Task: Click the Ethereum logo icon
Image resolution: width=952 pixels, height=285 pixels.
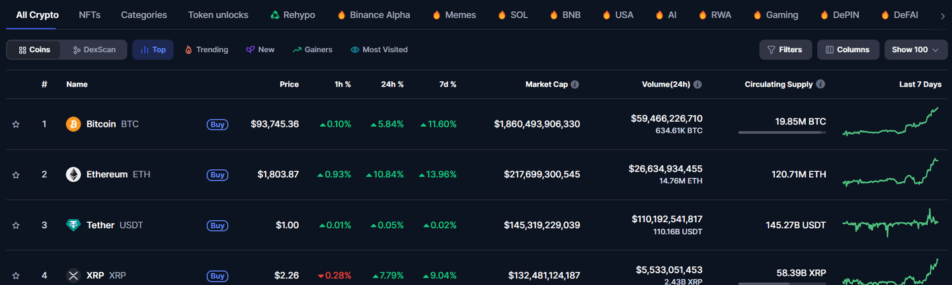Action: point(73,175)
